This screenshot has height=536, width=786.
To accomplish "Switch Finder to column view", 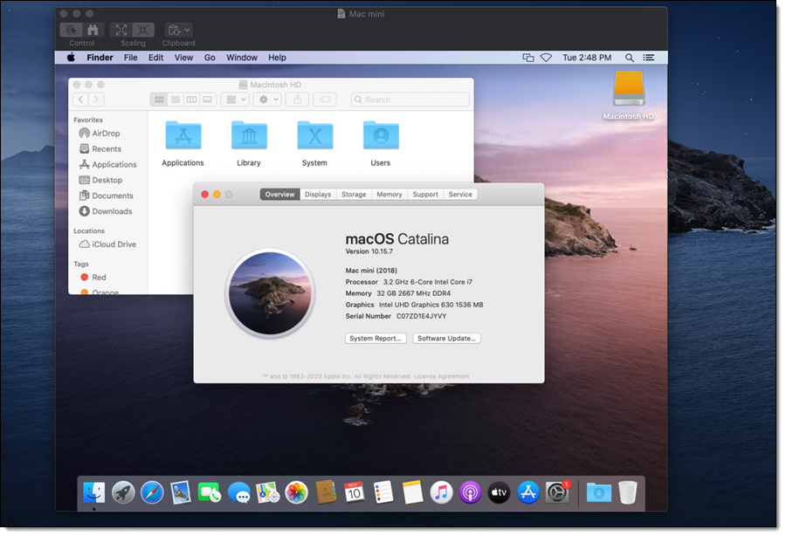I will click(190, 100).
